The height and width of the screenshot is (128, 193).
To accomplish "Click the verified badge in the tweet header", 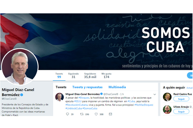I will click(101, 94).
